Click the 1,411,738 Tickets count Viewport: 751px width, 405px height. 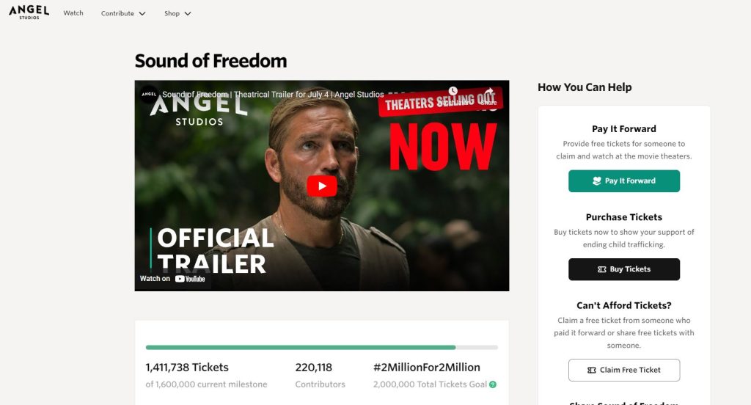[x=187, y=368]
